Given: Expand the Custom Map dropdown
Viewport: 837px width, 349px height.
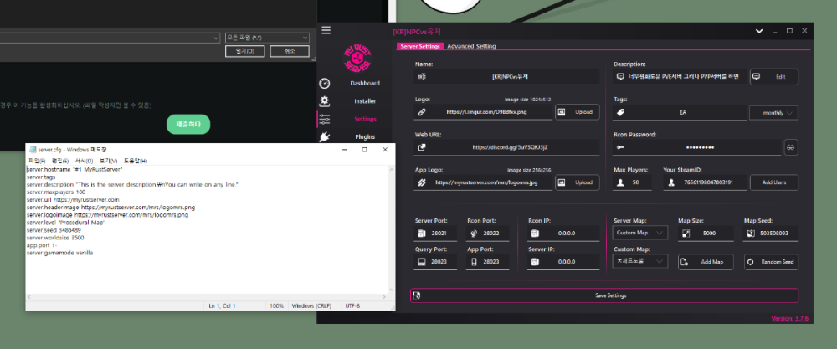Looking at the screenshot, I should [x=640, y=262].
